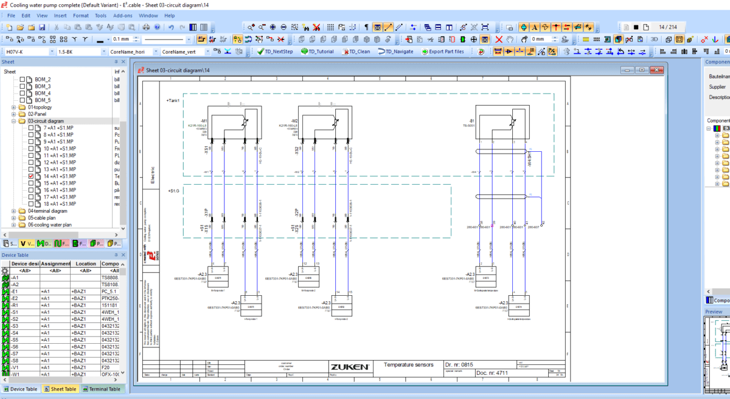This screenshot has height=399, width=730.
Task: Check the BOM_5 sheet checkbox
Action: [23, 100]
